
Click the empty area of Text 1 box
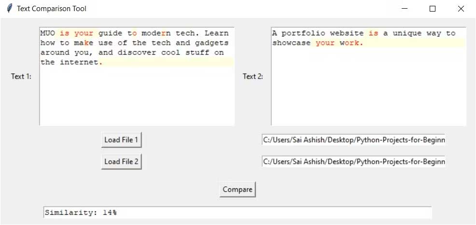coord(137,97)
